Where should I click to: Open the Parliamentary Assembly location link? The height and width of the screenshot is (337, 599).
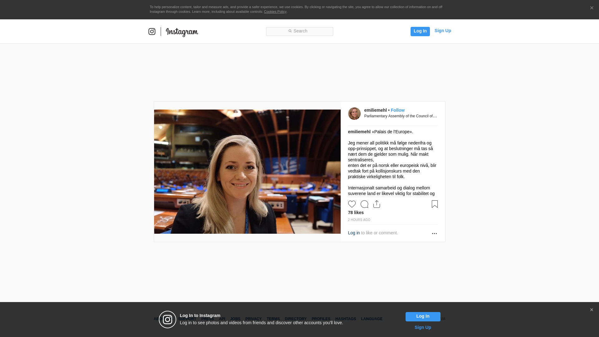(x=401, y=116)
